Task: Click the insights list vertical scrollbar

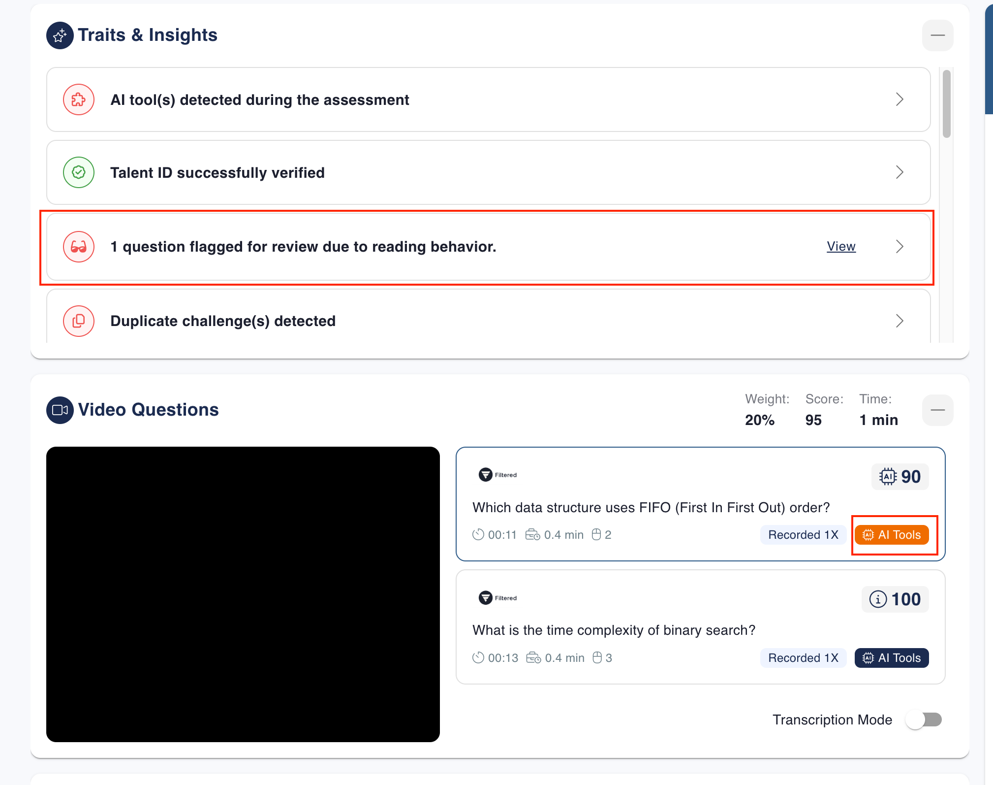Action: point(946,104)
